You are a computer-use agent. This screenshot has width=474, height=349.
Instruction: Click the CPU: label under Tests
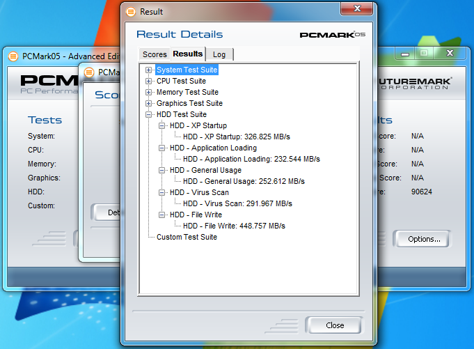[35, 150]
